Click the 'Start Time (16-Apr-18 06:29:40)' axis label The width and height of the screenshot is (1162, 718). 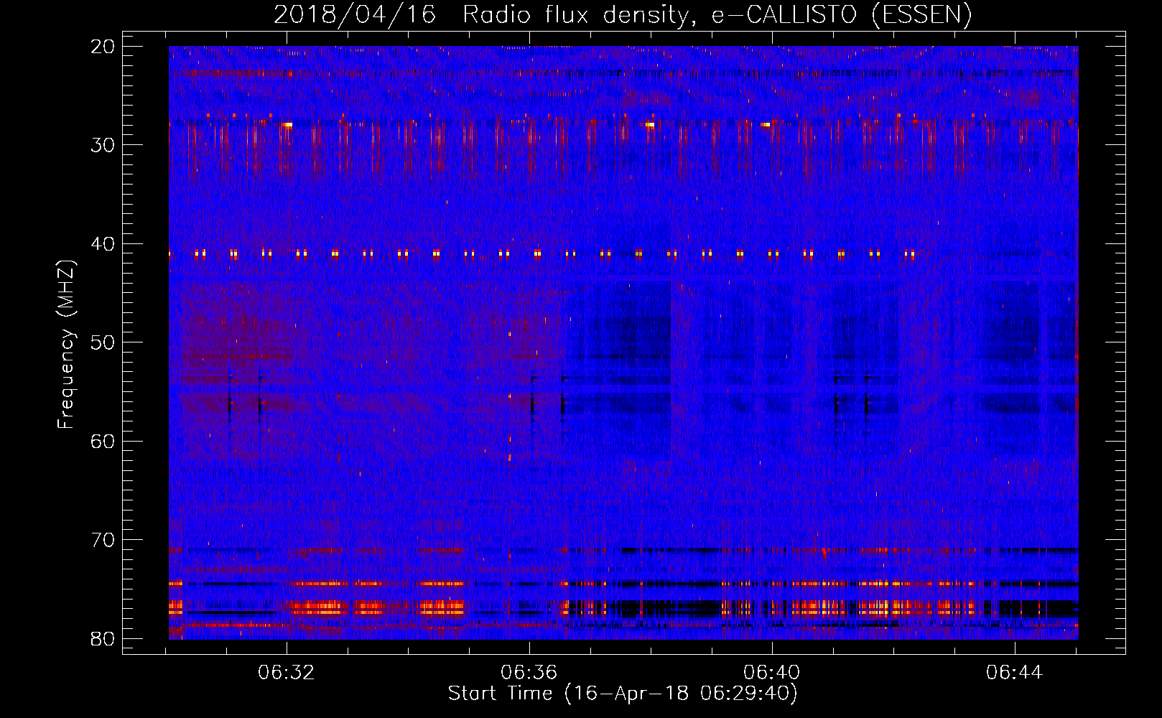click(623, 694)
